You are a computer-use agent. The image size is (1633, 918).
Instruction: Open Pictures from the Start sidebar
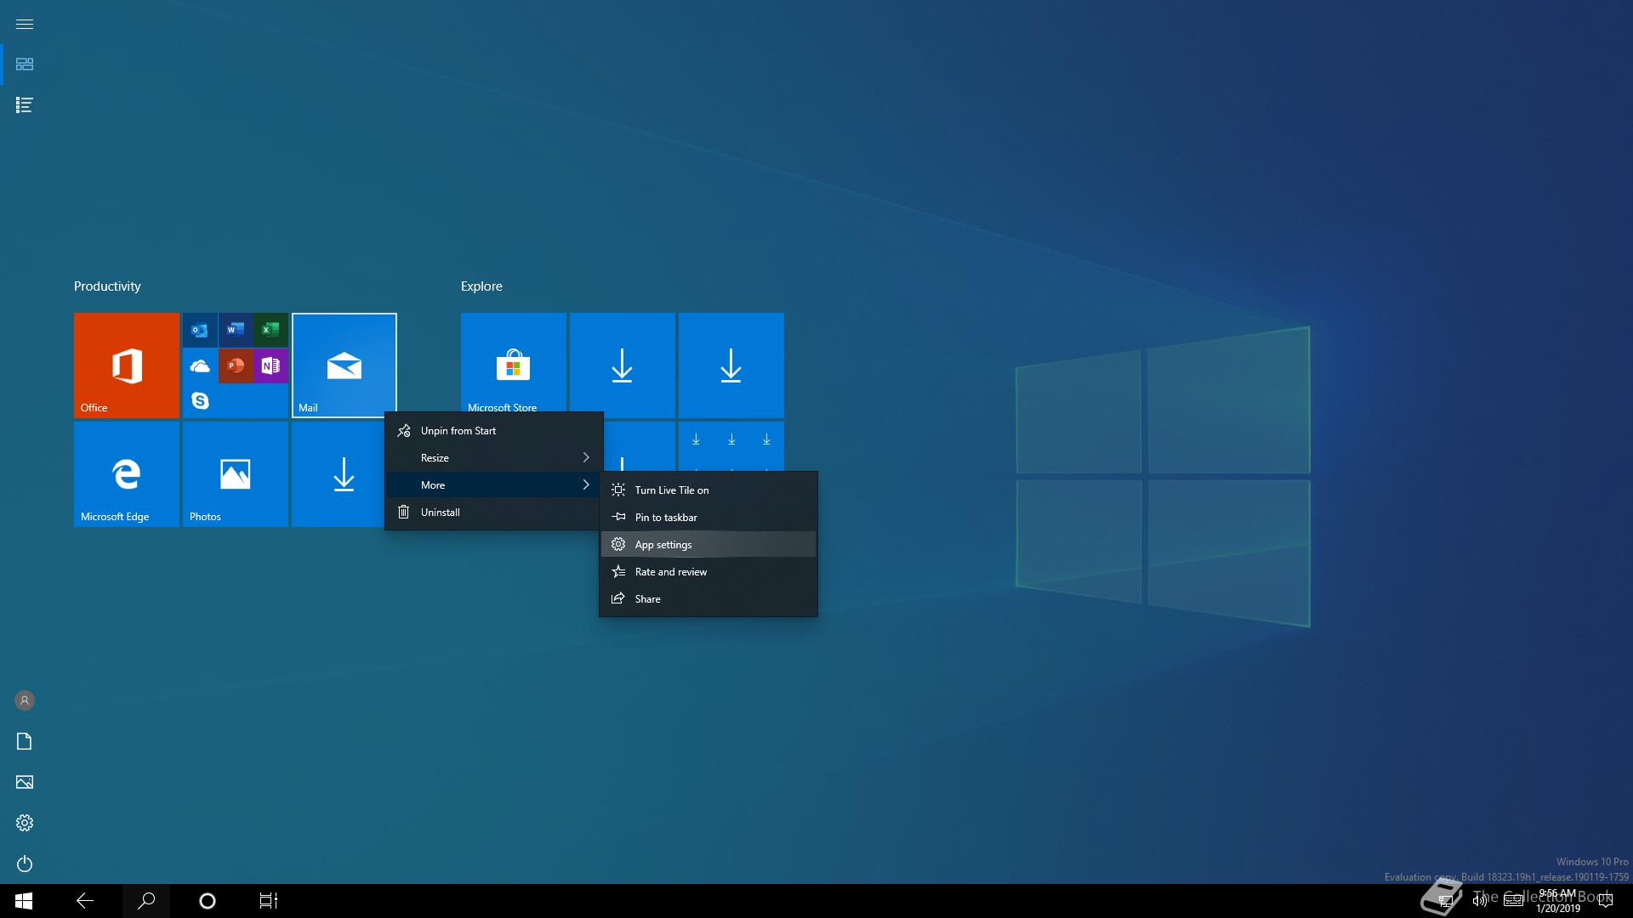tap(25, 782)
